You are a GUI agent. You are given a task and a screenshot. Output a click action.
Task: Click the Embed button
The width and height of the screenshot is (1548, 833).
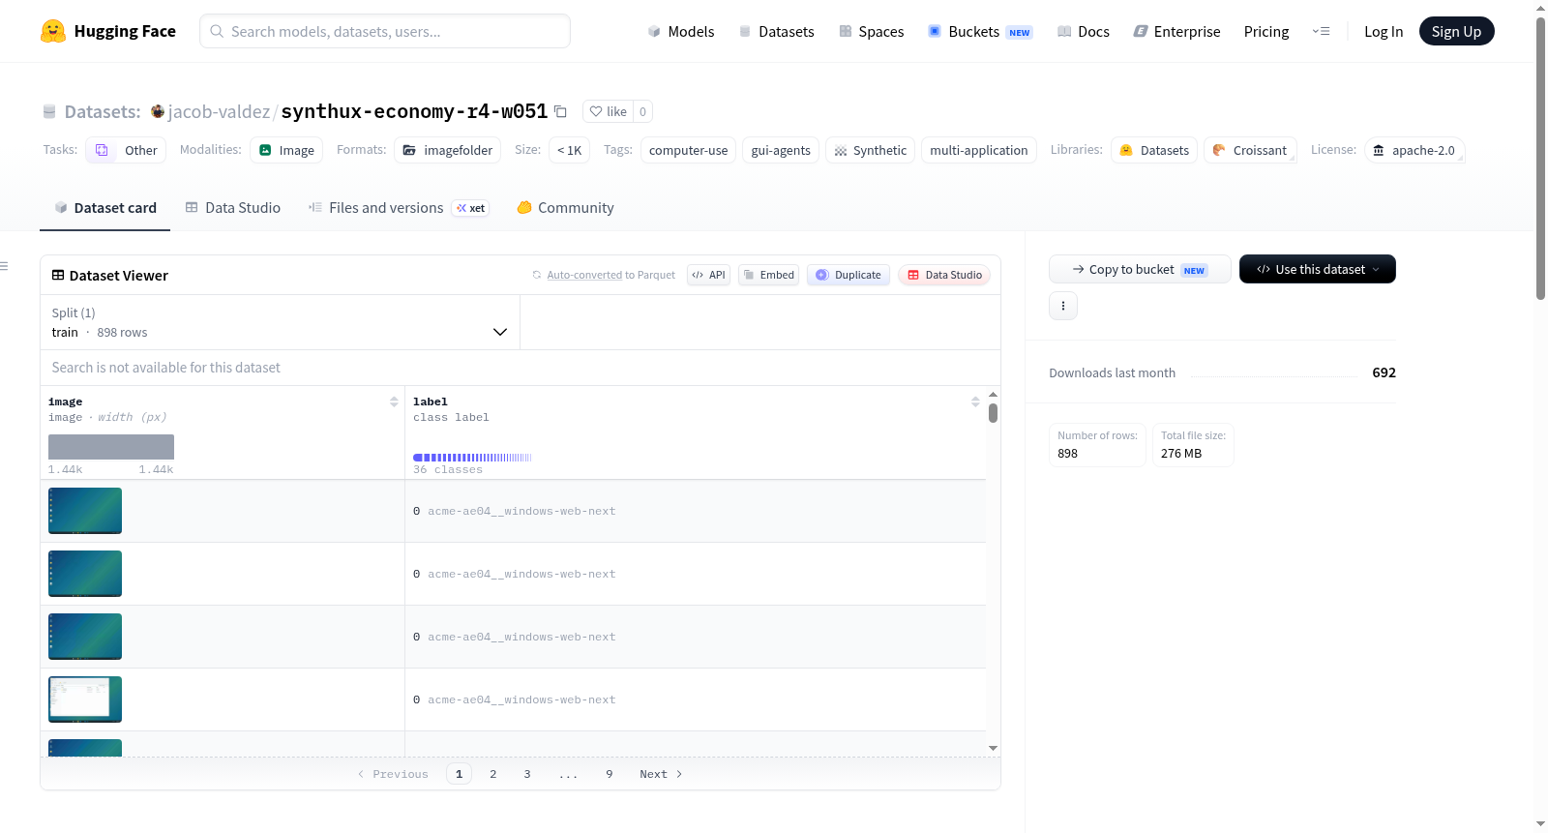tap(769, 275)
